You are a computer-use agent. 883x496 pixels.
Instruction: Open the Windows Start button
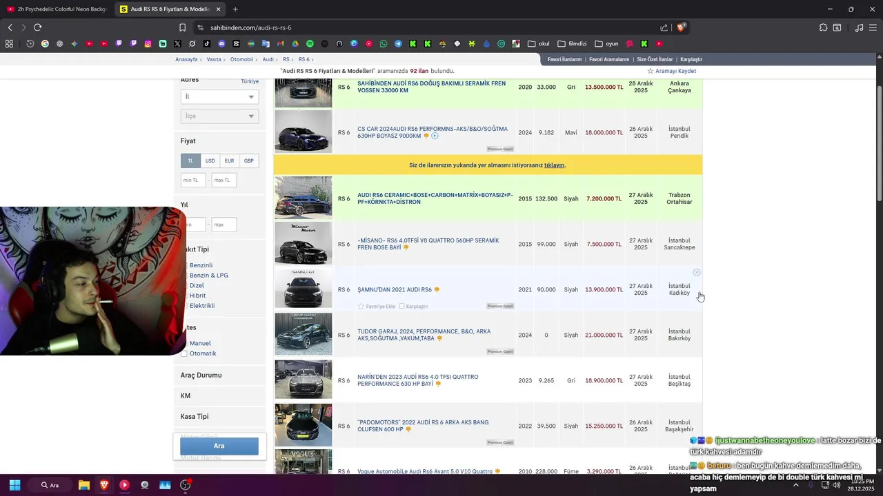pos(14,485)
